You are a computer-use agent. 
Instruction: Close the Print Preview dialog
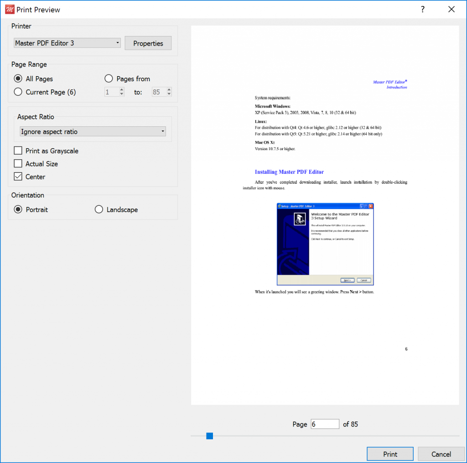tap(451, 10)
